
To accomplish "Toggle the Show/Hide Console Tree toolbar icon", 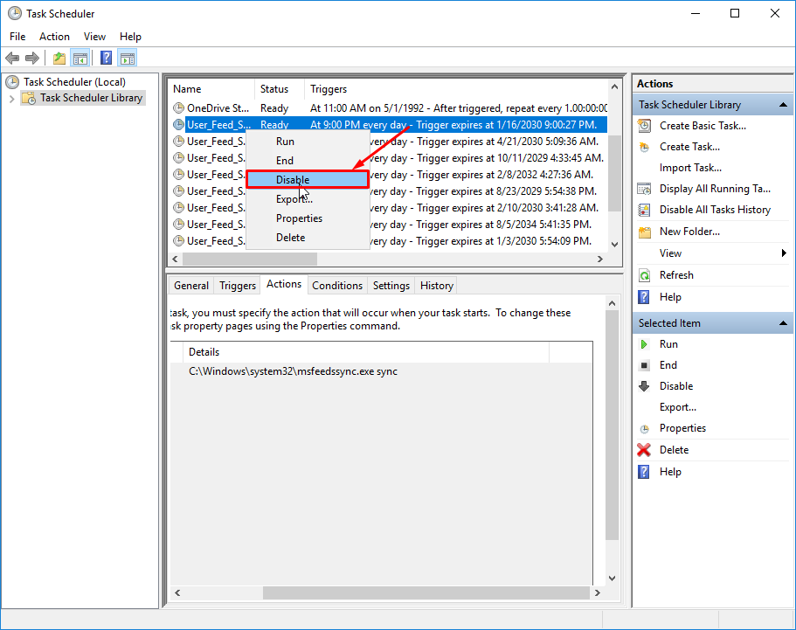I will click(80, 59).
